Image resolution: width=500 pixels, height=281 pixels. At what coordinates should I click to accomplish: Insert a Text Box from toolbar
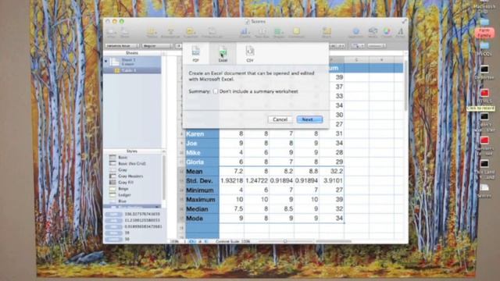262,32
